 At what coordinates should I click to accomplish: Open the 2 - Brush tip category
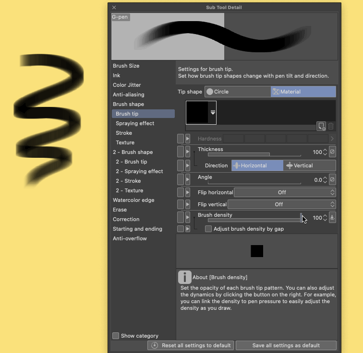pos(143,162)
